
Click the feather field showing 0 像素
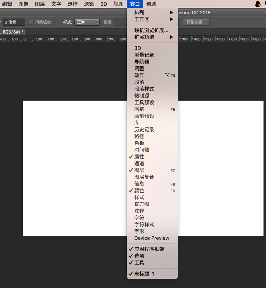pos(14,22)
